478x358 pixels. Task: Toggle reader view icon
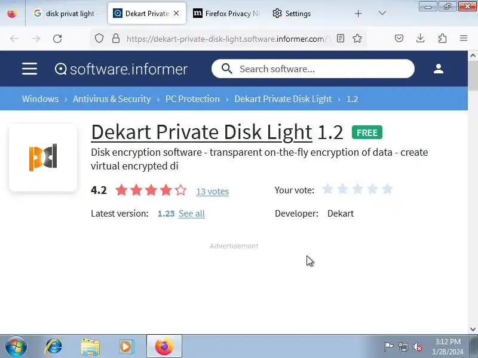341,38
